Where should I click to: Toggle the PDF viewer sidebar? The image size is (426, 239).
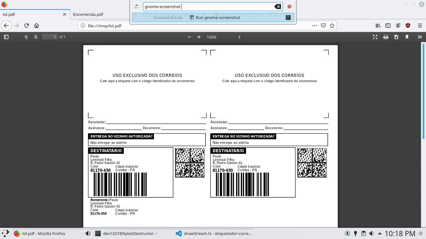6,37
